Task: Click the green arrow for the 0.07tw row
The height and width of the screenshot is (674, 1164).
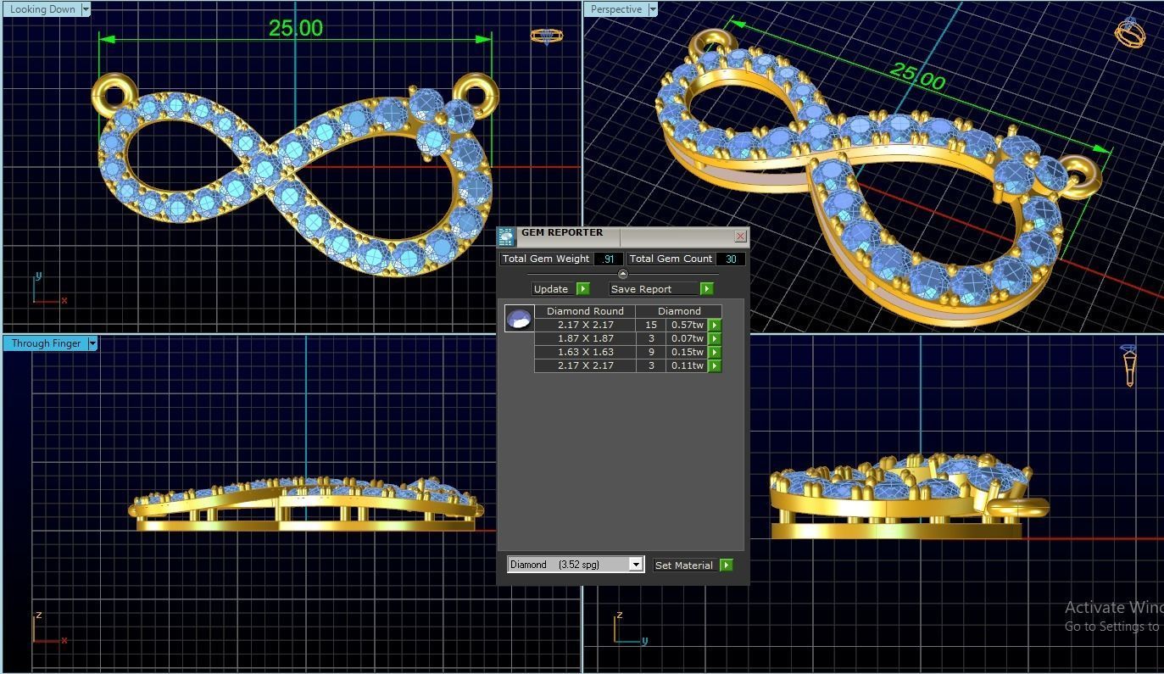Action: [x=715, y=338]
